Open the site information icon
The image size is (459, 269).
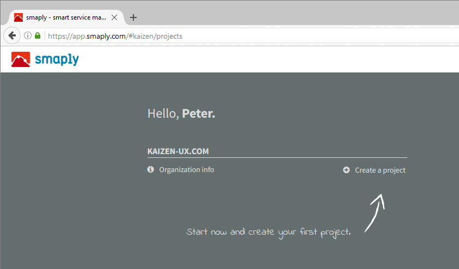click(x=28, y=36)
